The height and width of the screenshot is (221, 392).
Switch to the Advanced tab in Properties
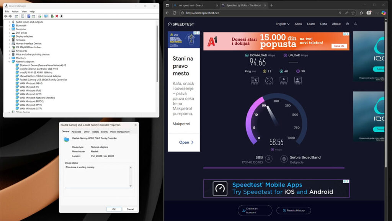coord(76,132)
